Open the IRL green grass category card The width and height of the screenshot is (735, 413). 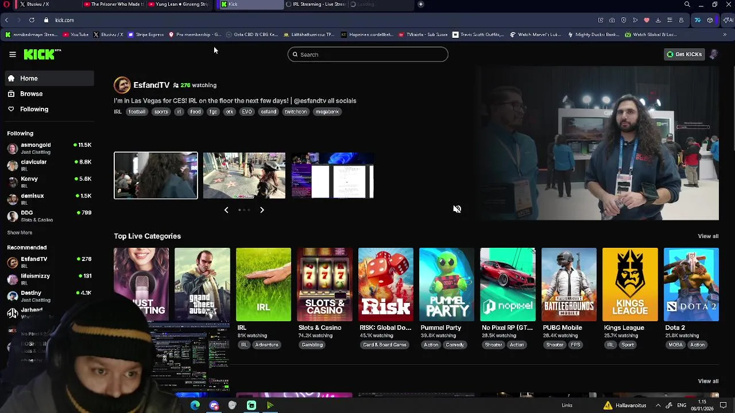point(264,285)
